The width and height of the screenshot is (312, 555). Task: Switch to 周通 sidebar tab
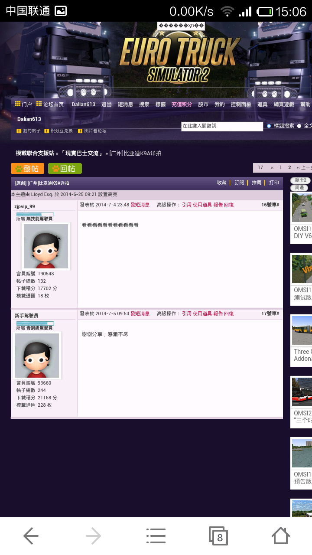tap(299, 188)
